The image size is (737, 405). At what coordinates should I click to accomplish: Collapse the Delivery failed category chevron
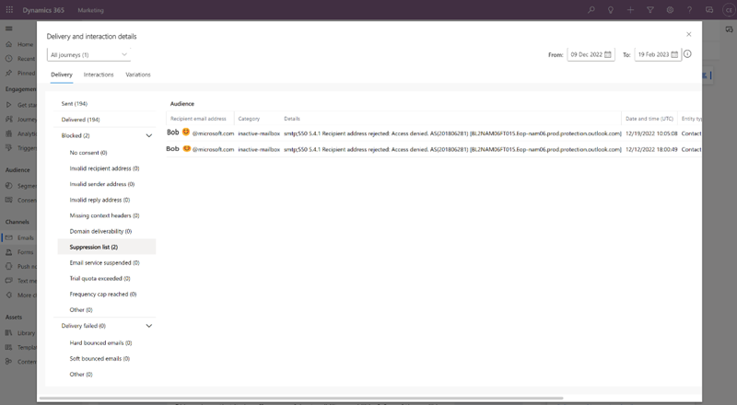click(149, 326)
